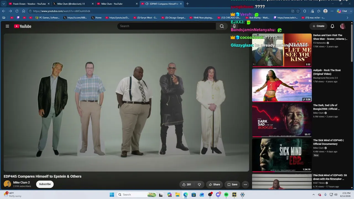Reload the page with the refresh icon
Image resolution: width=354 pixels, height=199 pixels.
(17, 11)
